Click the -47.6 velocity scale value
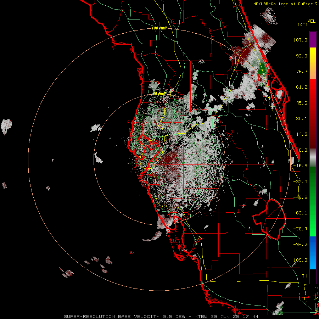Image resolution: width=319 pixels, height=319 pixels. pyautogui.click(x=300, y=197)
